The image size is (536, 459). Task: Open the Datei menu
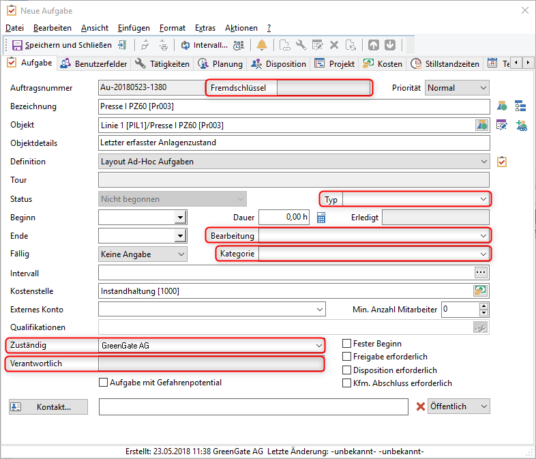(15, 28)
